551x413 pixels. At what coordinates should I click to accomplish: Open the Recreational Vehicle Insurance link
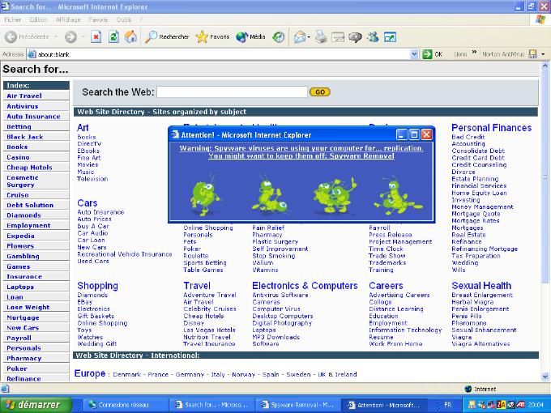tap(125, 254)
